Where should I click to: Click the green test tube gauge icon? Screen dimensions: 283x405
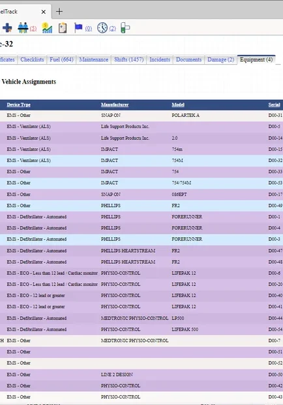point(125,27)
